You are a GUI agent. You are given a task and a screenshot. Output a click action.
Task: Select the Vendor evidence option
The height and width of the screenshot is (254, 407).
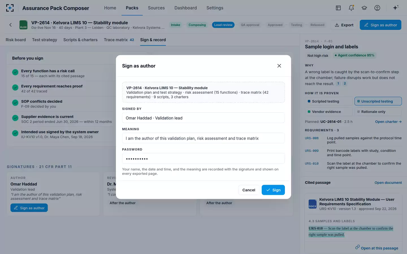point(328,112)
